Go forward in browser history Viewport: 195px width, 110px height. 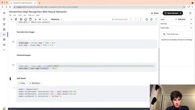coord(6,7)
